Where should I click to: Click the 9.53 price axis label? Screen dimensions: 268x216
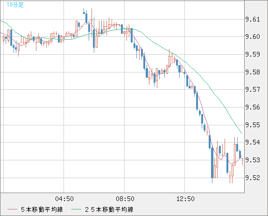pos(253,160)
